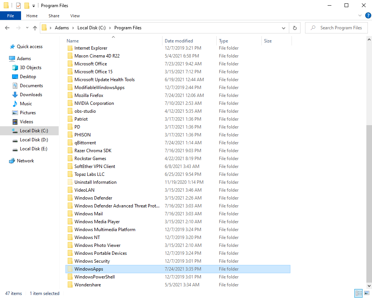Screen dimensions: 372x298
Task: Click the SoftEther VPN Client folder icon
Action: [70, 166]
